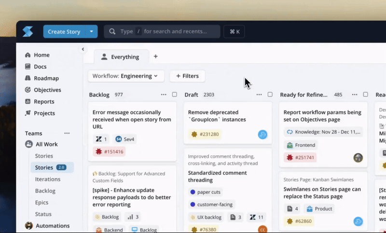Click the Product team badge
The height and width of the screenshot is (233, 386).
click(319, 209)
